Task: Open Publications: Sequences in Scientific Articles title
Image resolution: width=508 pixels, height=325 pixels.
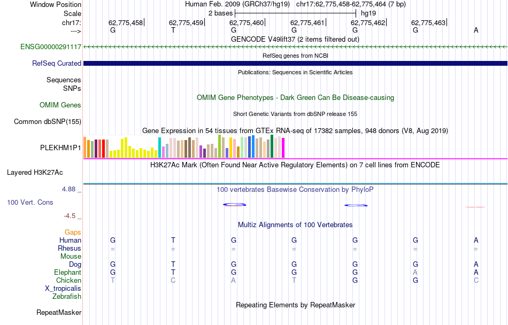Action: tap(295, 72)
